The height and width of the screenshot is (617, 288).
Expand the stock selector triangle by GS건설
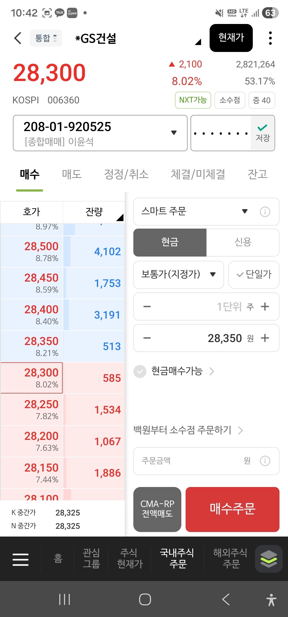198,42
